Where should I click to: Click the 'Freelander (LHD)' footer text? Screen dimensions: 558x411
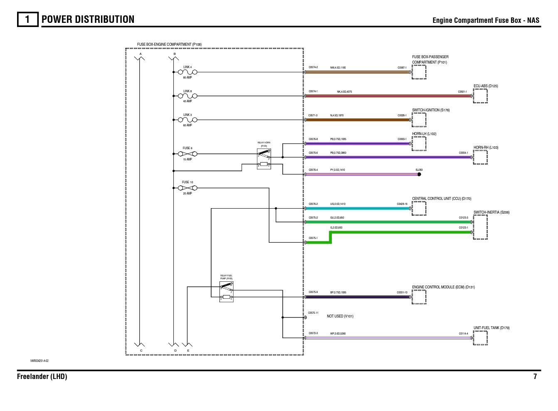[x=42, y=377]
